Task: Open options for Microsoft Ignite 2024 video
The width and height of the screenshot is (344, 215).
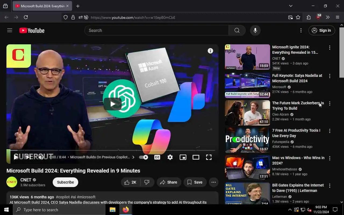Action: (x=330, y=48)
